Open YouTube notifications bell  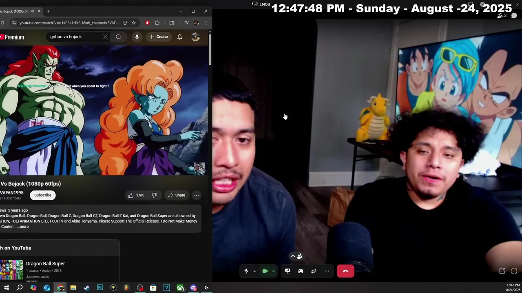point(179,37)
